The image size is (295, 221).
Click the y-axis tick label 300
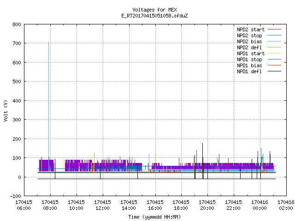pos(17,120)
